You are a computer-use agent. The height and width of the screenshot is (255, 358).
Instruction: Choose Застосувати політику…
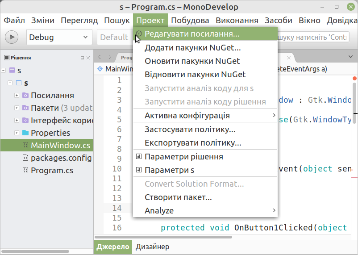(205, 130)
